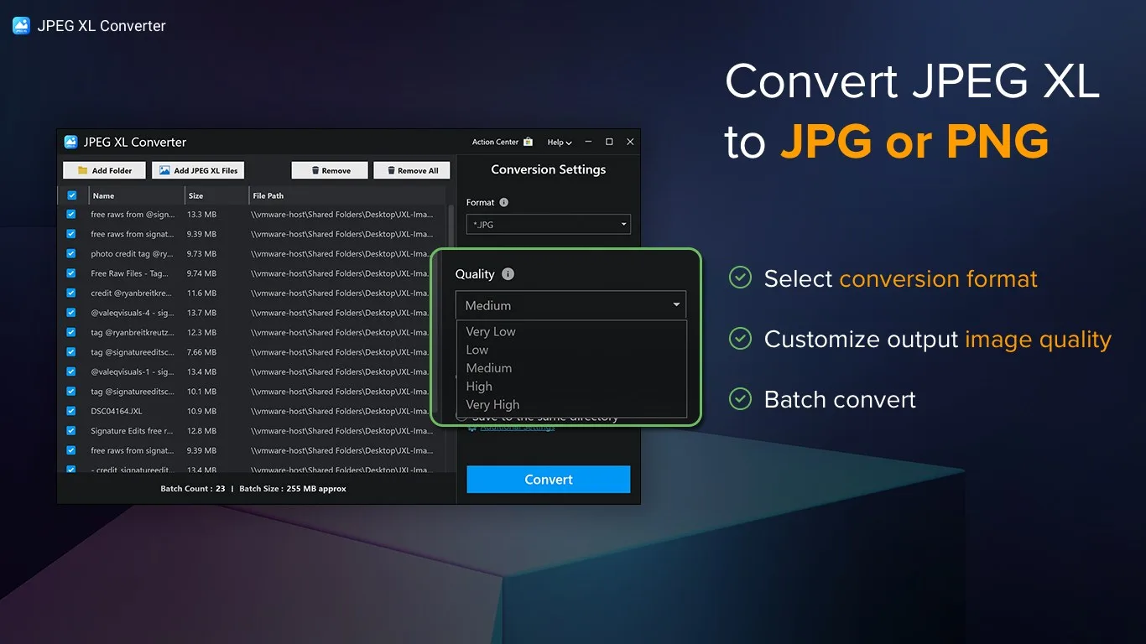The height and width of the screenshot is (644, 1146).
Task: Open the Help menu
Action: [x=560, y=143]
